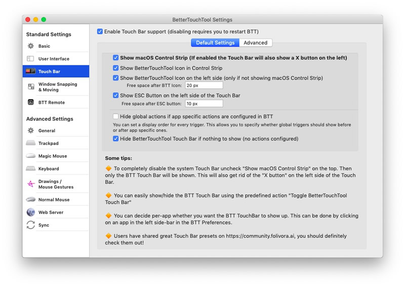Click the Window Snapping & Moving icon
This screenshot has height=287, width=405.
(x=31, y=86)
